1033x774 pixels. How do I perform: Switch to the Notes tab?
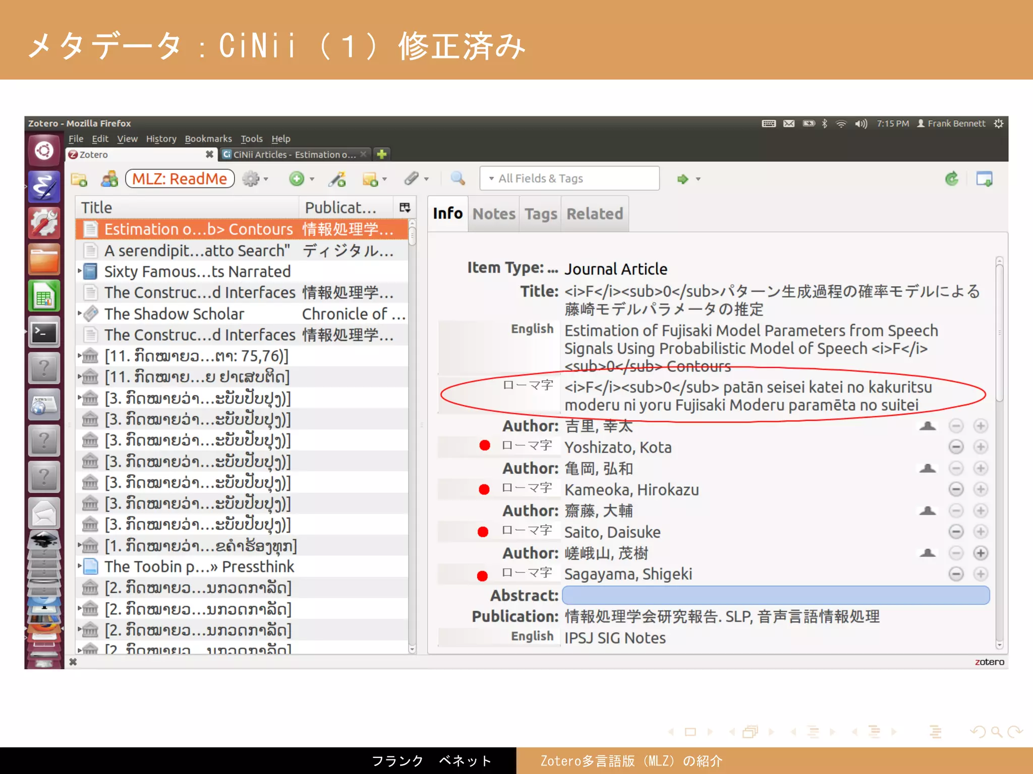[494, 214]
